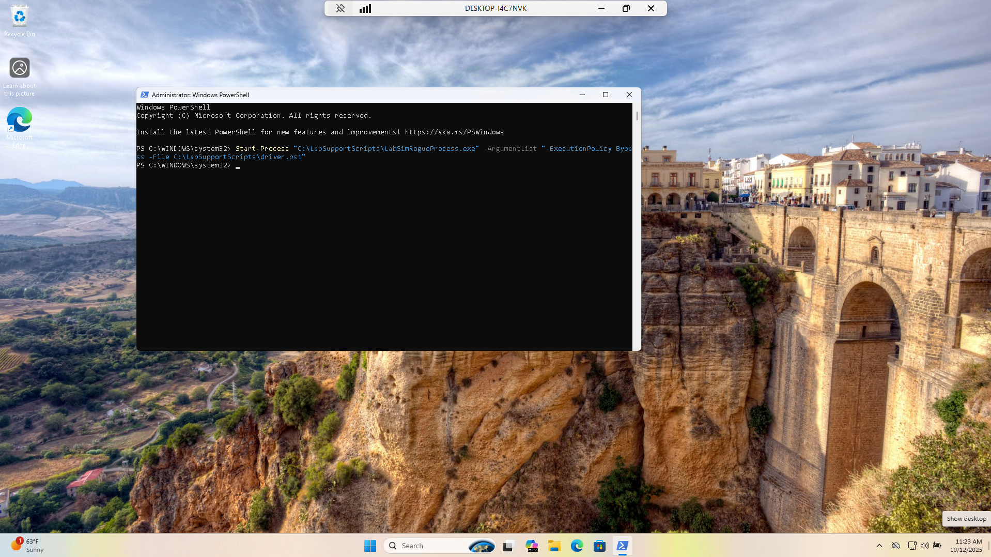Open the weather widget showing 63°F
991x557 pixels.
(27, 546)
